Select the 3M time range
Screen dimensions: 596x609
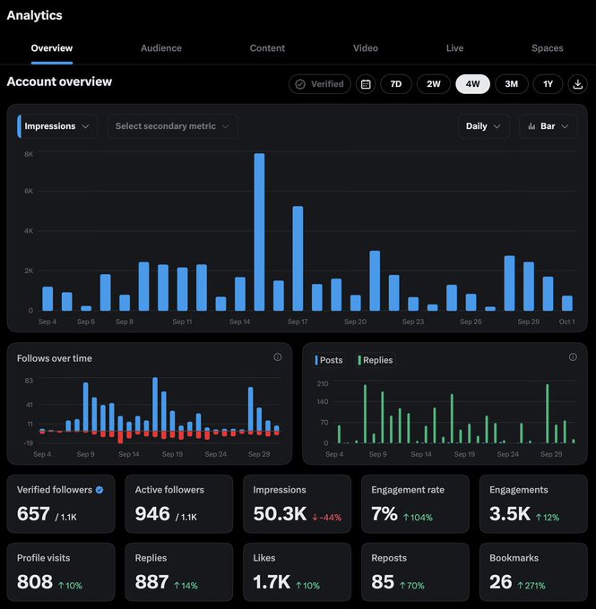tap(511, 84)
